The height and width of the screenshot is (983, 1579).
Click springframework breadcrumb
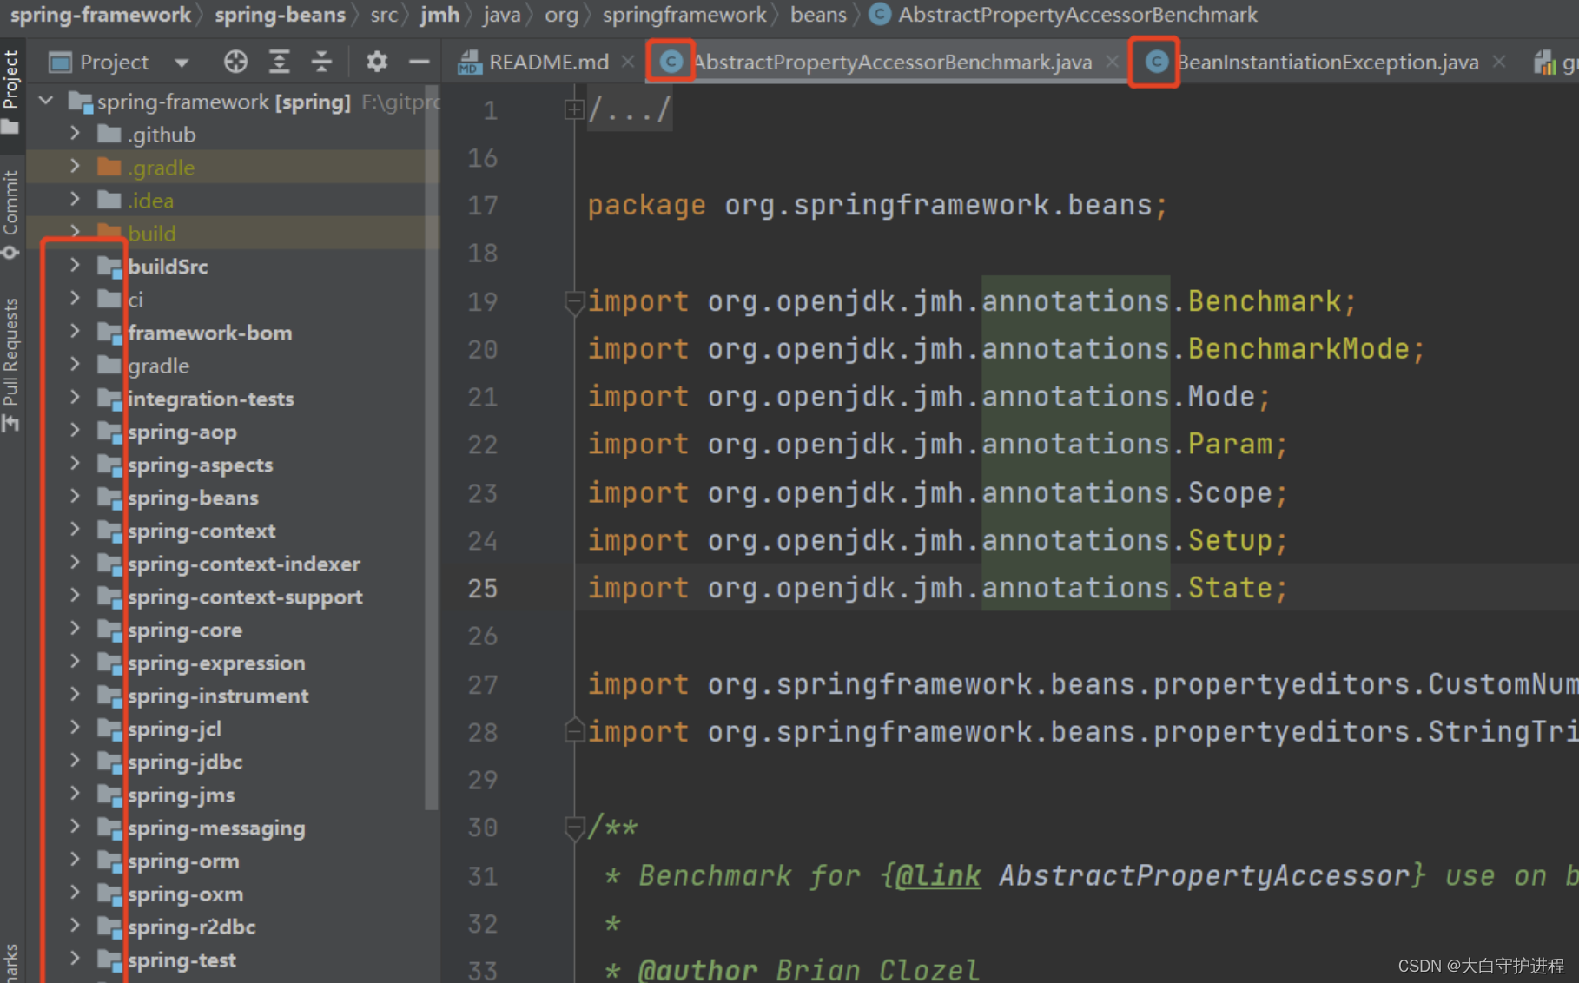click(684, 15)
